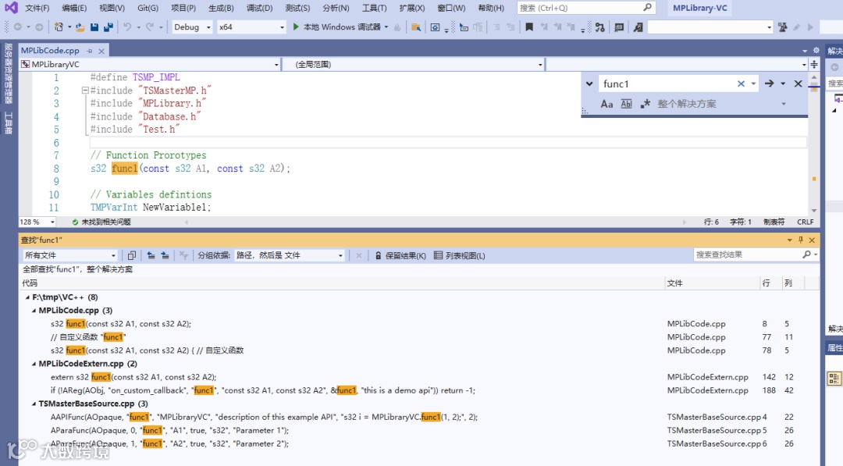
Task: Save the current file with floppy icon
Action: (94, 27)
